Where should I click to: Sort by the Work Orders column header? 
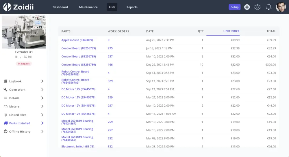tap(118, 31)
